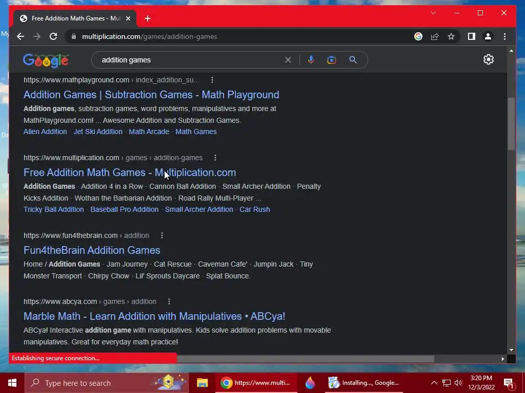This screenshot has width=525, height=393.
Task: Open the clock showing 3:20 PM
Action: pos(481,383)
